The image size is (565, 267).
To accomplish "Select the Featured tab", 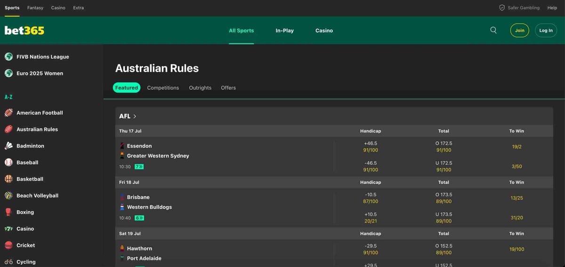I will pos(127,88).
